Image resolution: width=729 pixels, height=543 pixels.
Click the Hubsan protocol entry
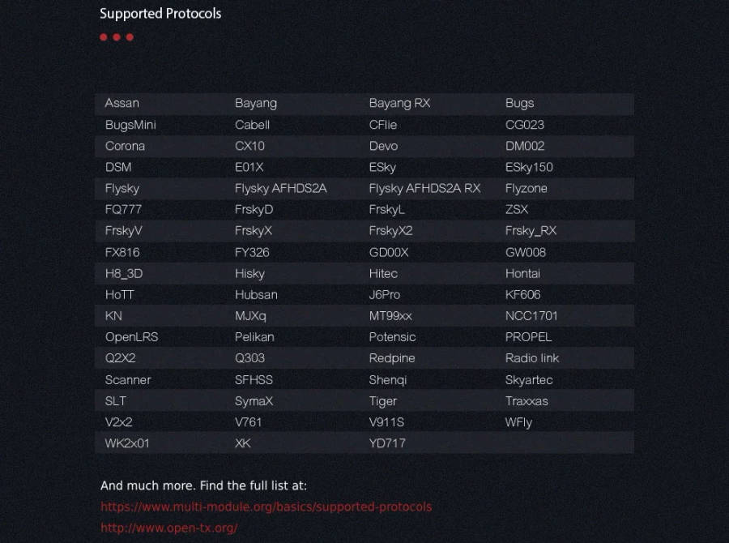(x=256, y=294)
